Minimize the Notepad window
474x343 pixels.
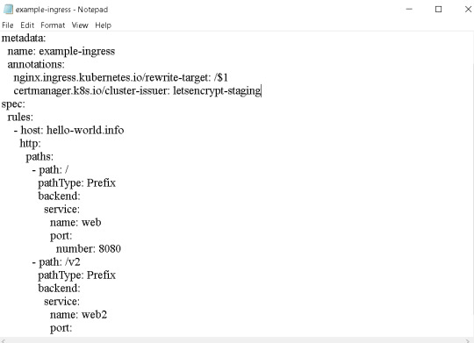tap(409, 9)
